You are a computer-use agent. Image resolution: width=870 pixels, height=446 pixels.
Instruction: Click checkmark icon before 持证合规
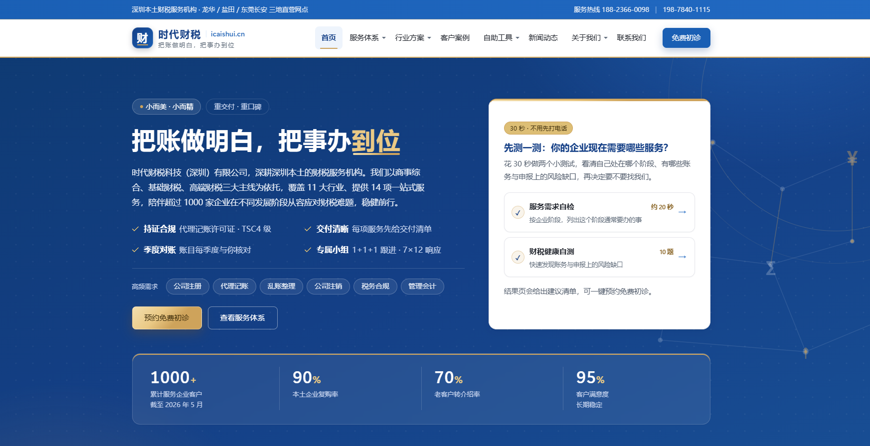coord(135,229)
